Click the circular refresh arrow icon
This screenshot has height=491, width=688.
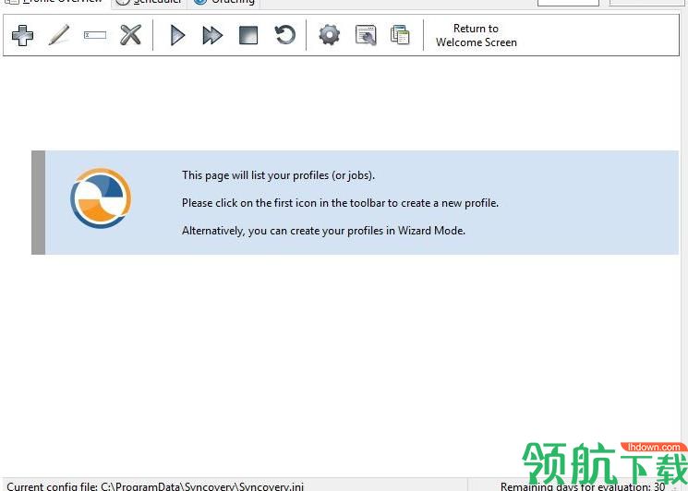click(x=284, y=35)
